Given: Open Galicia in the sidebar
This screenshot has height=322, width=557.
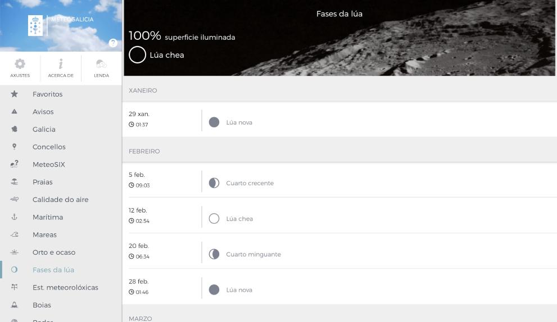Looking at the screenshot, I should click(44, 129).
